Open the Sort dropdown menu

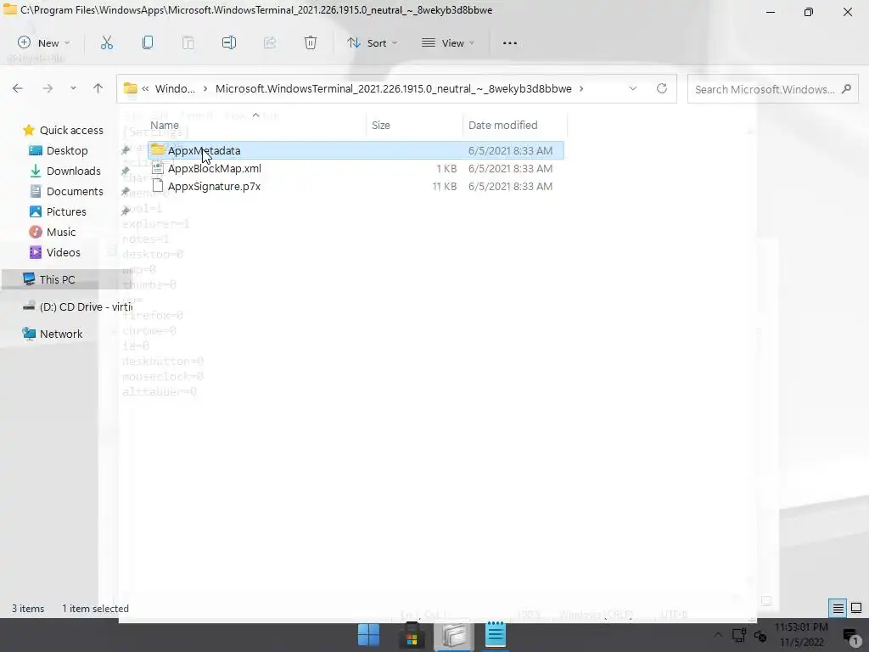pyautogui.click(x=373, y=42)
